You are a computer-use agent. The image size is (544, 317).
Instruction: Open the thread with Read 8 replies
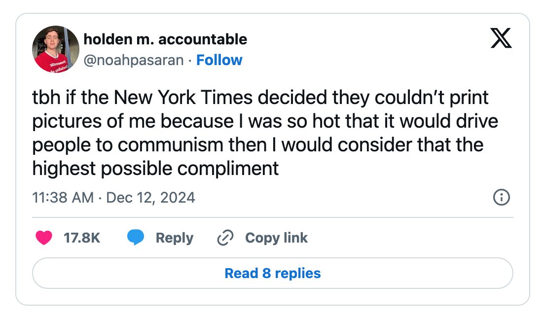pos(273,273)
